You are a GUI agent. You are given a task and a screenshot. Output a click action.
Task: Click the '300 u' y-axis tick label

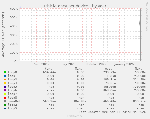pos(14,35)
